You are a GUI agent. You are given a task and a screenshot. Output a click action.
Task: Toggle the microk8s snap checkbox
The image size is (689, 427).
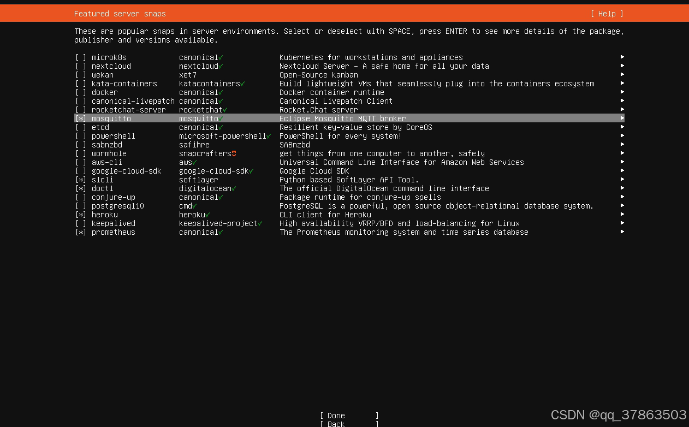(81, 57)
